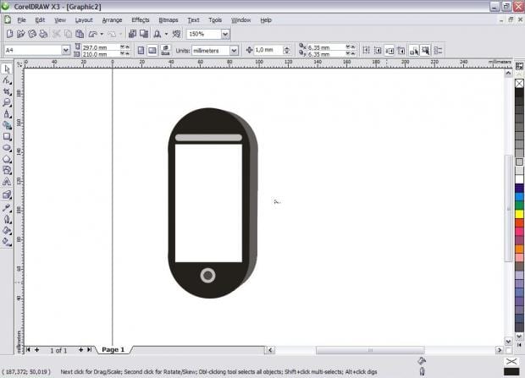Toggle Portrait page orientation
Image resolution: width=525 pixels, height=378 pixels.
[x=141, y=51]
